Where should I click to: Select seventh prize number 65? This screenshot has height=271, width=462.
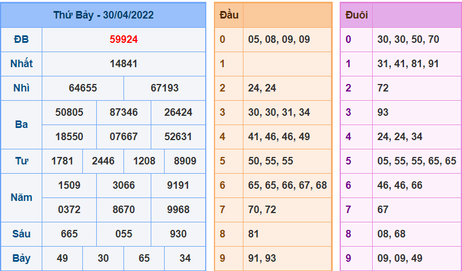coord(144,258)
